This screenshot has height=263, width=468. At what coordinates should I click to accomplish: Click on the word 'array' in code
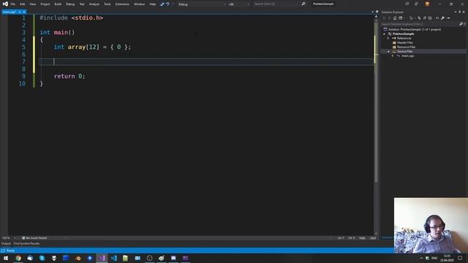coord(76,47)
